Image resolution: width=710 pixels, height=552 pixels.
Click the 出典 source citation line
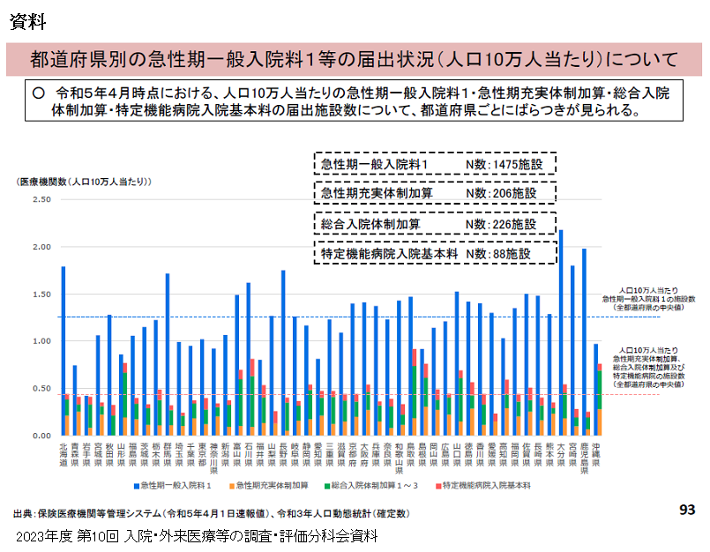(x=212, y=513)
